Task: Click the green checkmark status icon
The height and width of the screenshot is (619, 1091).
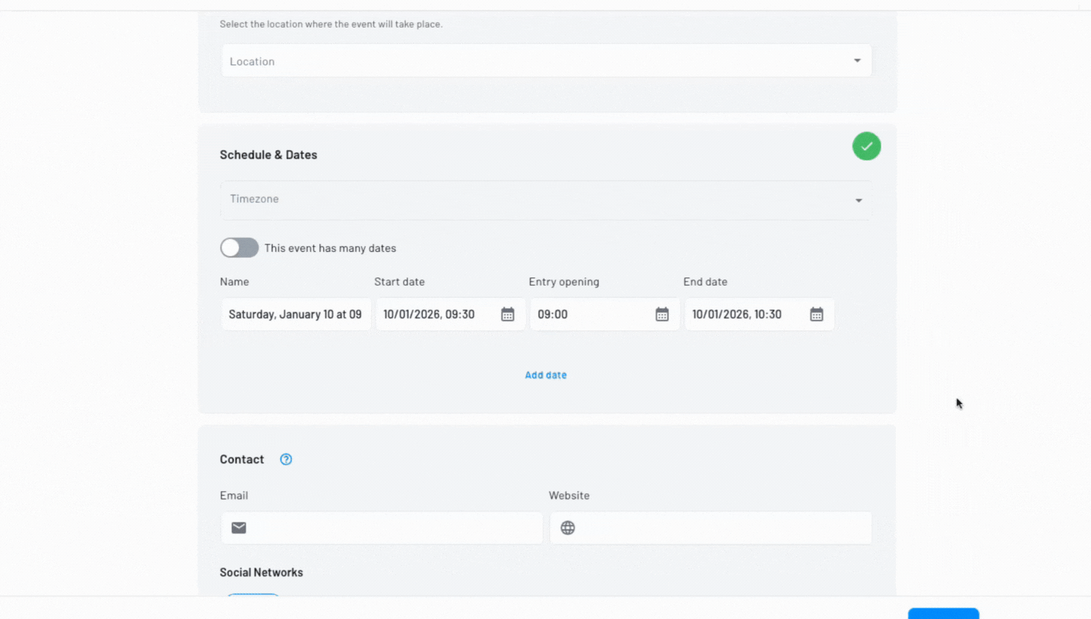Action: click(866, 147)
